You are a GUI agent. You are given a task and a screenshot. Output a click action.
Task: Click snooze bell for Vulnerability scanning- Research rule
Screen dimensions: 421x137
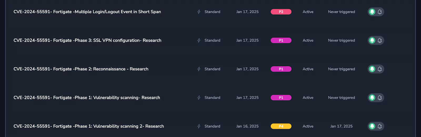point(380,98)
